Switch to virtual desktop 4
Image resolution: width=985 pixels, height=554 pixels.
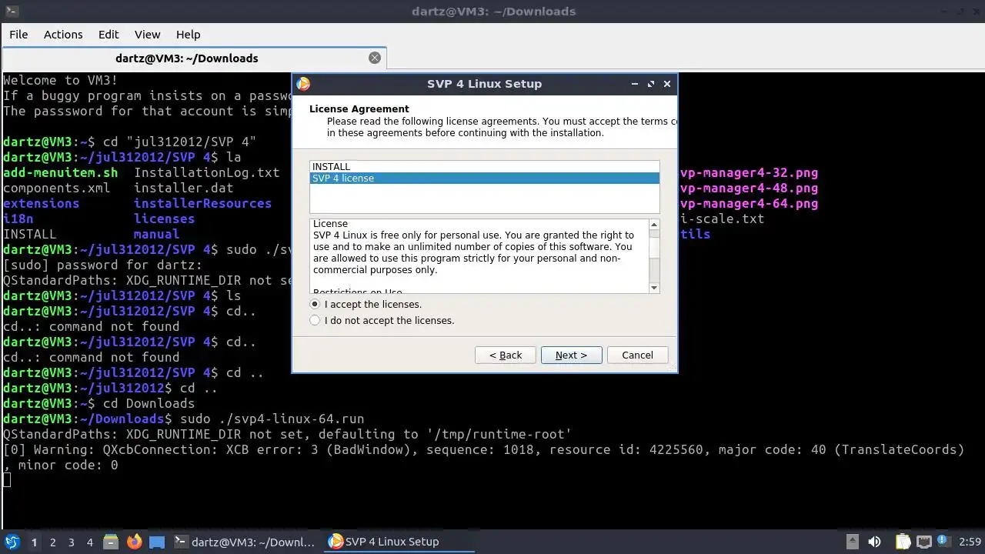[x=89, y=542]
